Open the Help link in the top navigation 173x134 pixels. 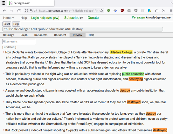(24, 18)
